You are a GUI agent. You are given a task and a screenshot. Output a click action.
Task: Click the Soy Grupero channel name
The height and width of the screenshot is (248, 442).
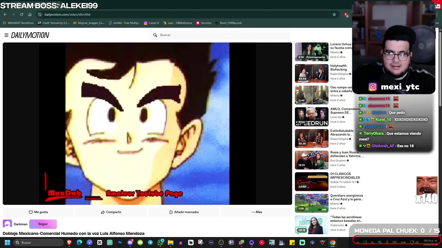[338, 161]
